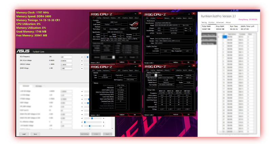
Task: Click the Memory Speed: DDR4-3600 overlay line
Action: pyautogui.click(x=34, y=16)
